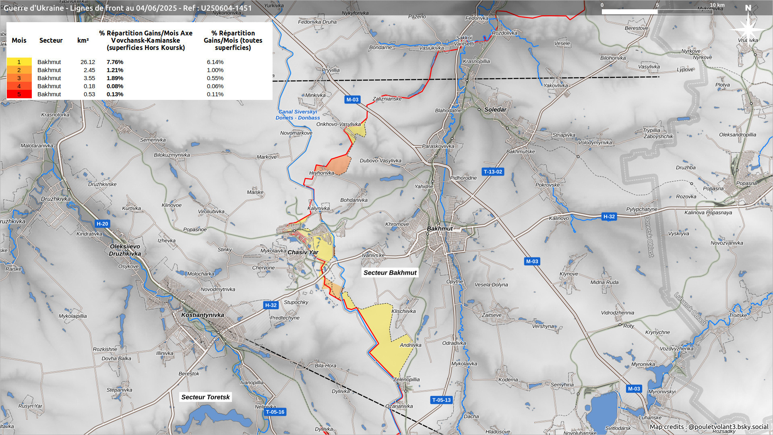Click the Pokrovske label
Screen dimensions: 773x435
pos(548,185)
